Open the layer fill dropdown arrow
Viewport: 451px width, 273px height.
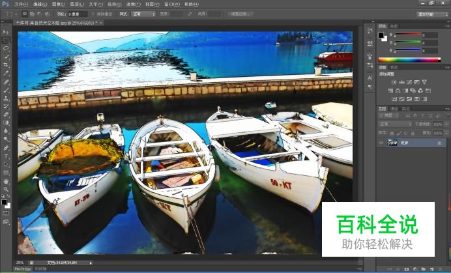446,133
